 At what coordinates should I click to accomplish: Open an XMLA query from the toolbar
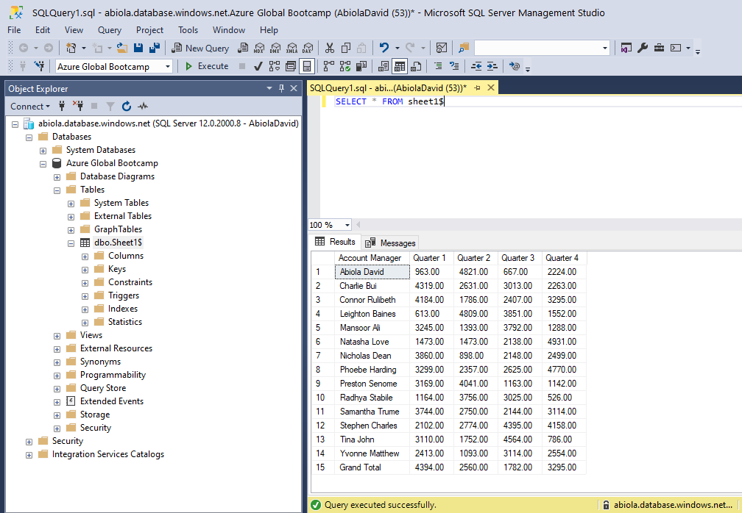(291, 48)
